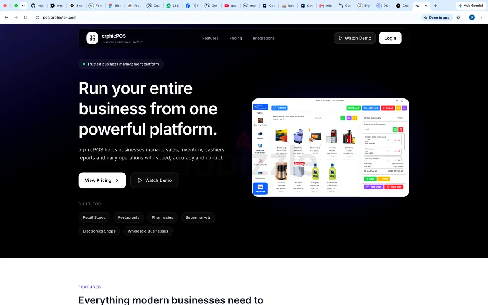Click the Login button
Viewport: 488px width, 305px height.
click(390, 38)
